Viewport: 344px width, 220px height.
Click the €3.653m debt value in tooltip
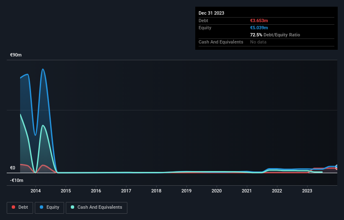[259, 20]
